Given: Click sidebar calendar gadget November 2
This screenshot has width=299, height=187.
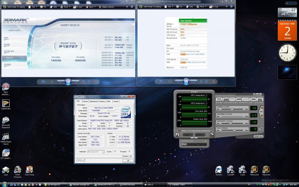Looking at the screenshot, I should point(287,30).
